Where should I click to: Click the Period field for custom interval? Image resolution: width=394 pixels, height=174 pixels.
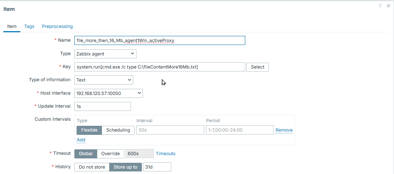tap(239, 130)
